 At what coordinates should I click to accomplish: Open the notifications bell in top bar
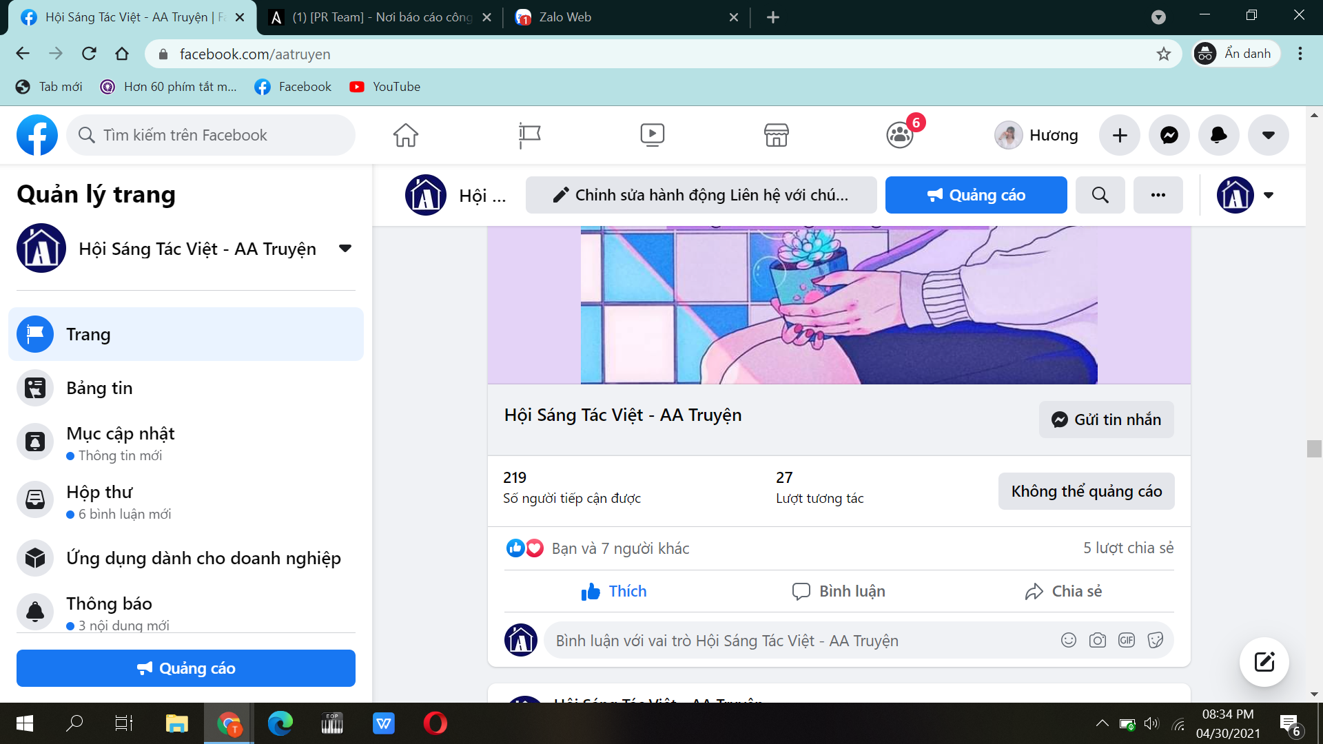click(1219, 135)
